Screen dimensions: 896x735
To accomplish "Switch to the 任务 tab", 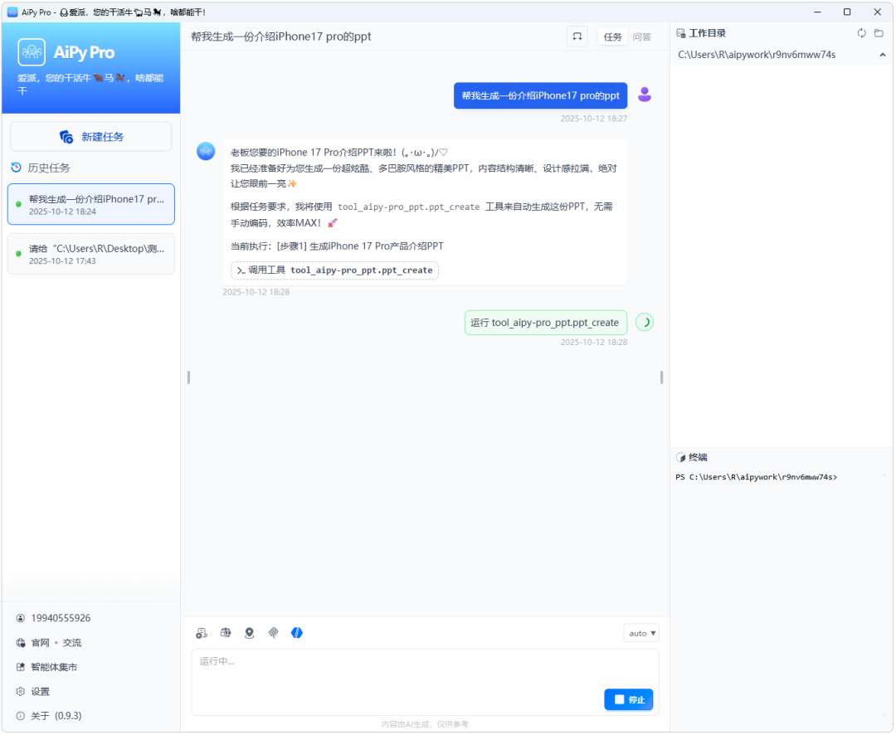I will click(612, 37).
